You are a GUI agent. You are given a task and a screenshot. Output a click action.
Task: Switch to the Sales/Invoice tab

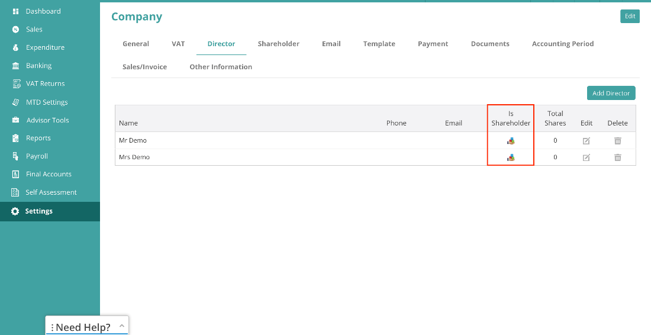(144, 67)
